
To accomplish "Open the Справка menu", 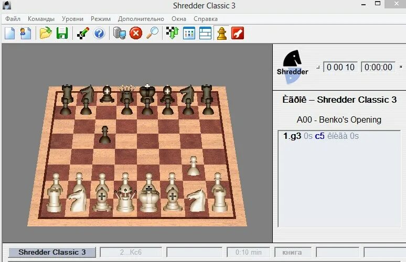I will click(x=206, y=19).
